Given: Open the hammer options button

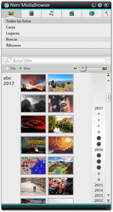Looking at the screenshot, I should click(x=107, y=14).
